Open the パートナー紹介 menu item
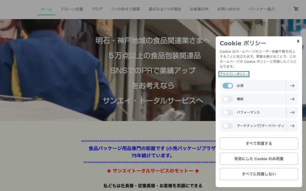 coord(262,9)
